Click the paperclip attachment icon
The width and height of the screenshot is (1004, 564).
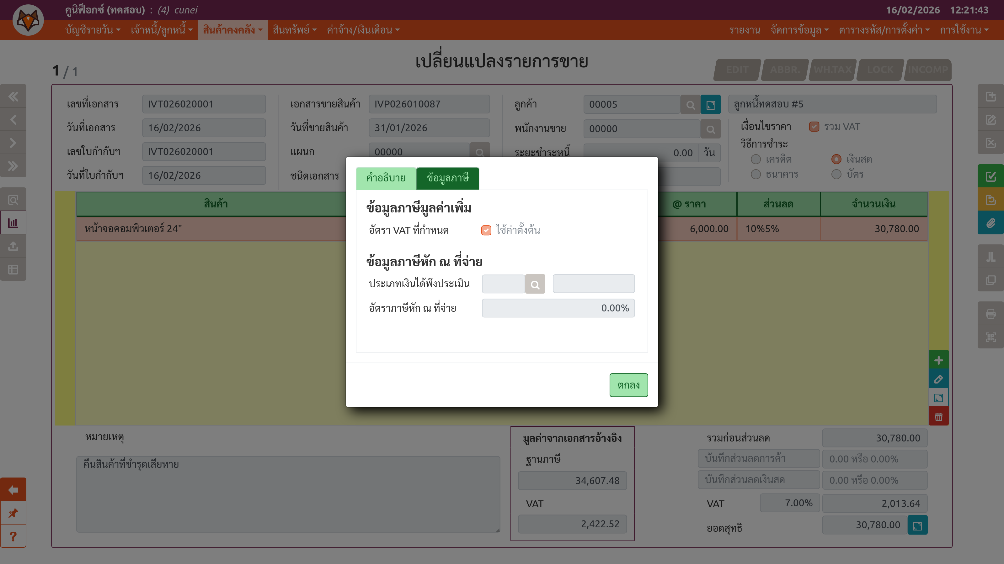pos(991,223)
